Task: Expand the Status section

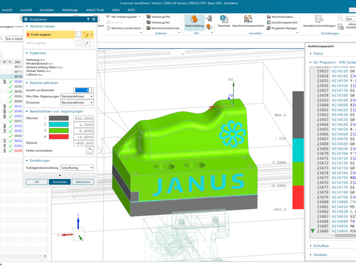Action: [x=311, y=53]
